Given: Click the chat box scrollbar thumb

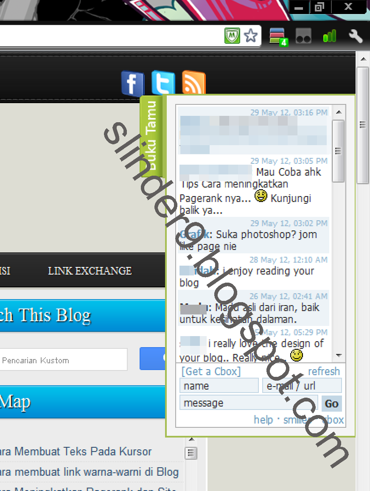Looking at the screenshot, I should point(338,151).
